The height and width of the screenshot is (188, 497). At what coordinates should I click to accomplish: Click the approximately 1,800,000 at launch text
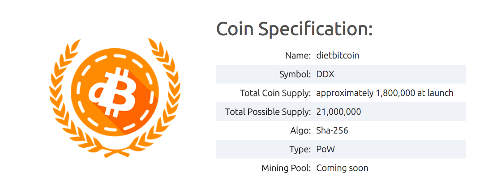(x=385, y=93)
